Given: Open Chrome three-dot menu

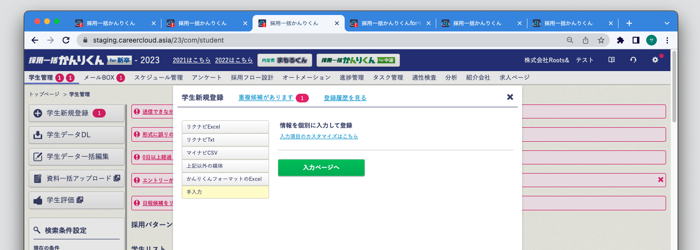Looking at the screenshot, I should pyautogui.click(x=668, y=40).
